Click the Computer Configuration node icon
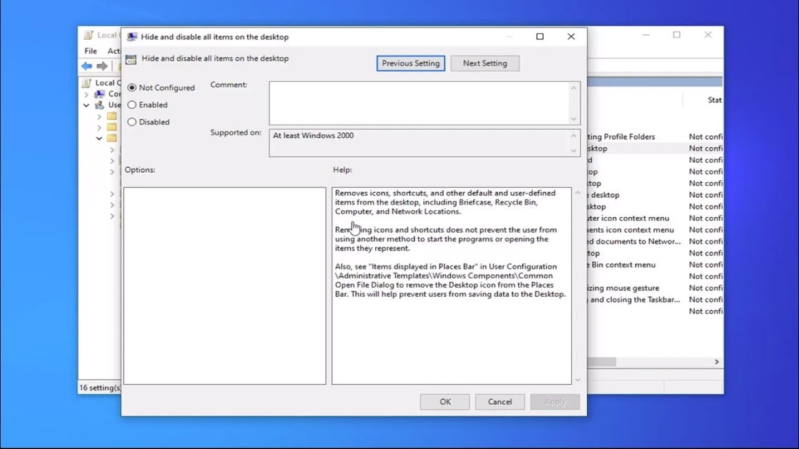Image resolution: width=799 pixels, height=449 pixels. click(100, 94)
